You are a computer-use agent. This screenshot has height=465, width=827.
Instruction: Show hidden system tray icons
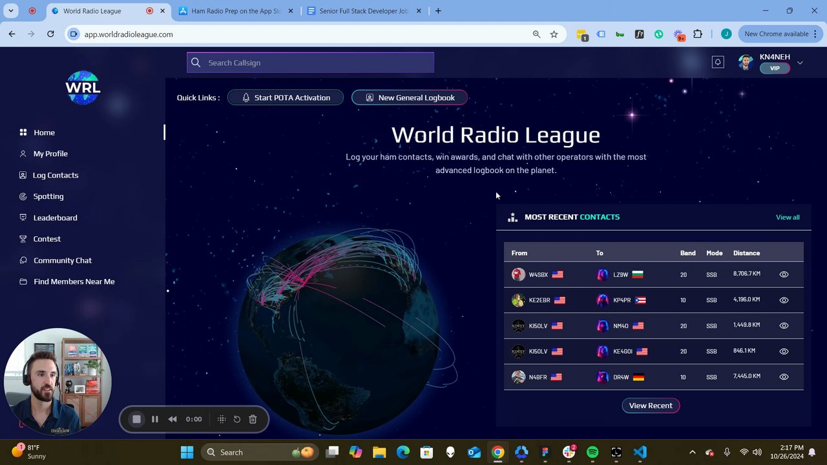click(x=692, y=452)
